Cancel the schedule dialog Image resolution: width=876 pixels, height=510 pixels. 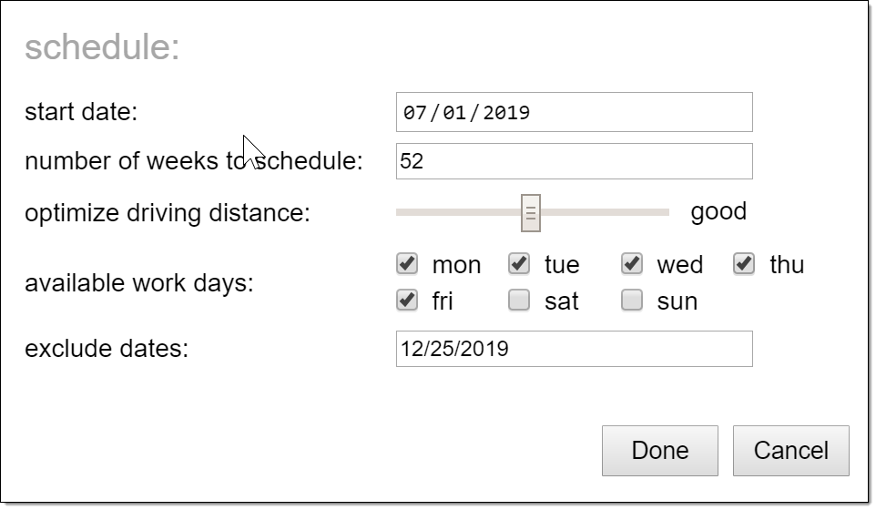point(790,450)
